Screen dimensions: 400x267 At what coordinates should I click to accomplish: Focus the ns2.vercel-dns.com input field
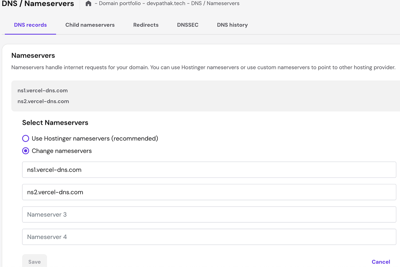209,192
